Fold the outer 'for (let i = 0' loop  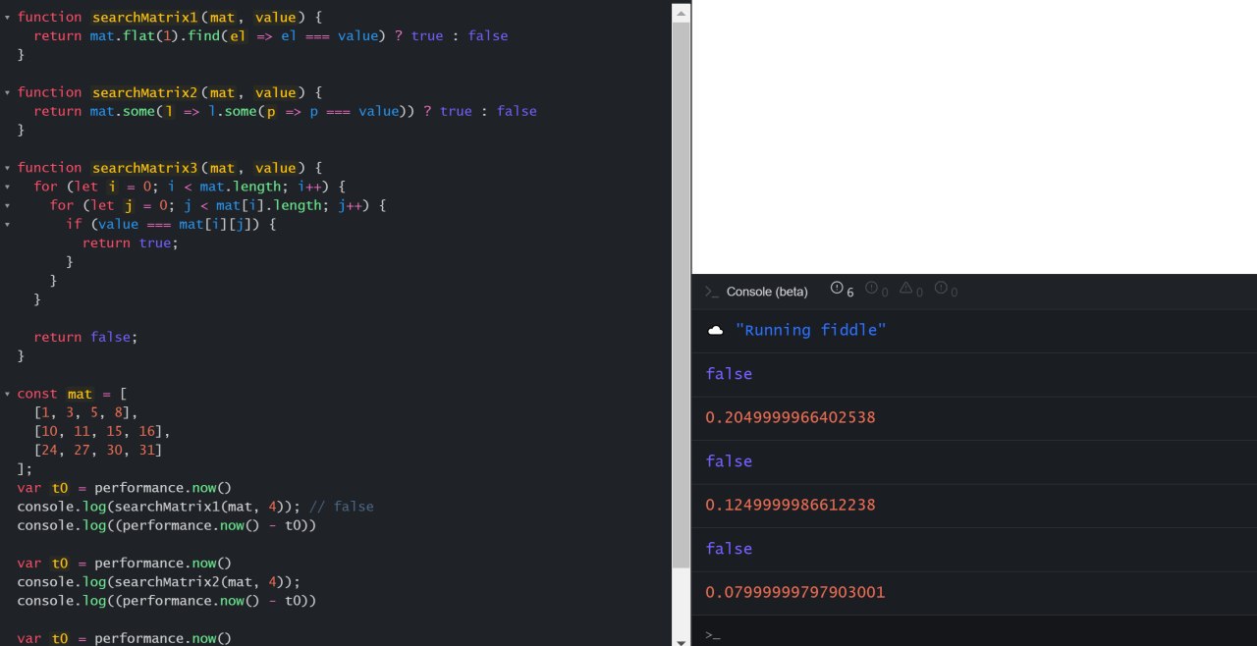(7, 187)
